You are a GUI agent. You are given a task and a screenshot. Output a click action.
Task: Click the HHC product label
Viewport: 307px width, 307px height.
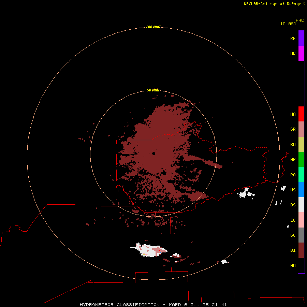[299, 20]
